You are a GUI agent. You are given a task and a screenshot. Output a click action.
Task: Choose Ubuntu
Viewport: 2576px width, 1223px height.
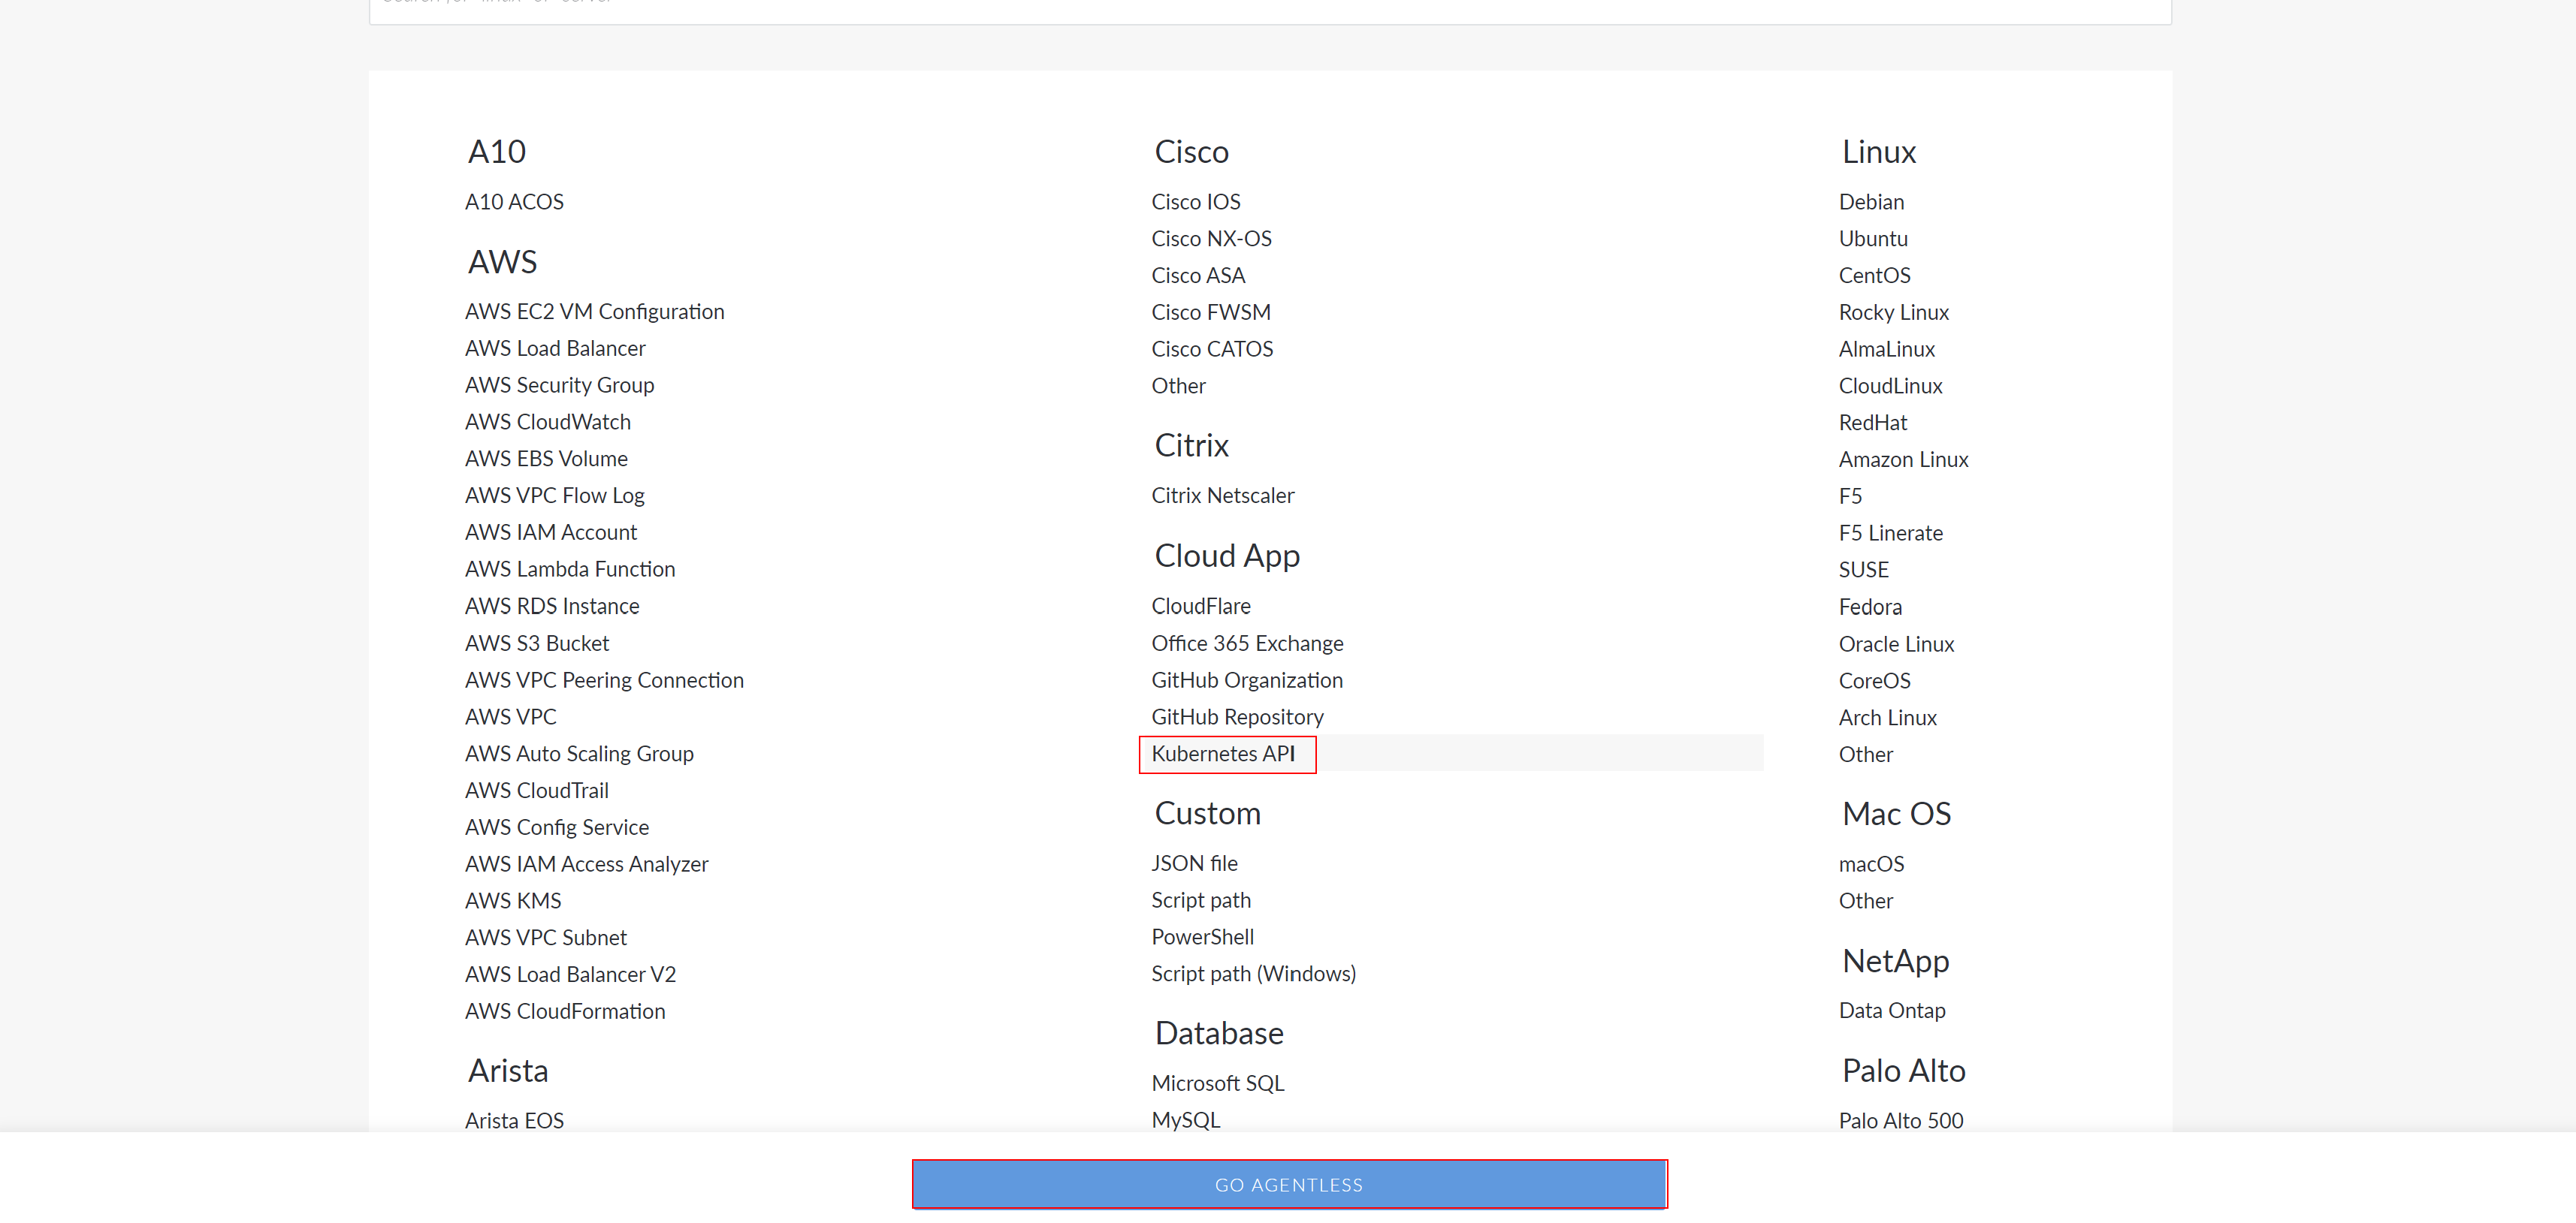click(1873, 239)
